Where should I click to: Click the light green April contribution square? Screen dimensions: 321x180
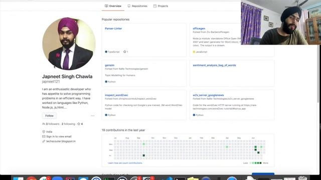227,147
